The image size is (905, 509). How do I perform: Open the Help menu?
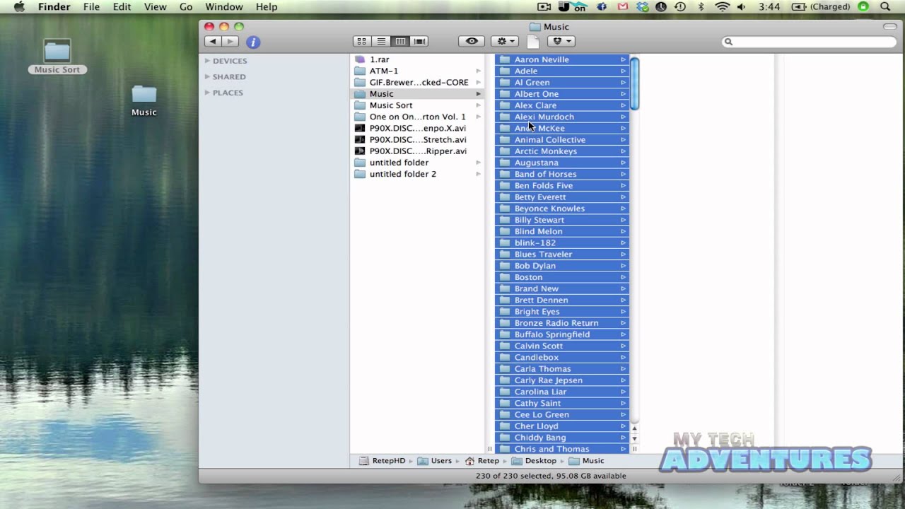point(267,6)
